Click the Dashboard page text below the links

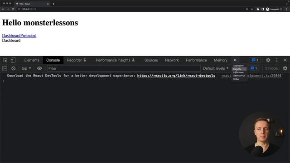point(11,40)
